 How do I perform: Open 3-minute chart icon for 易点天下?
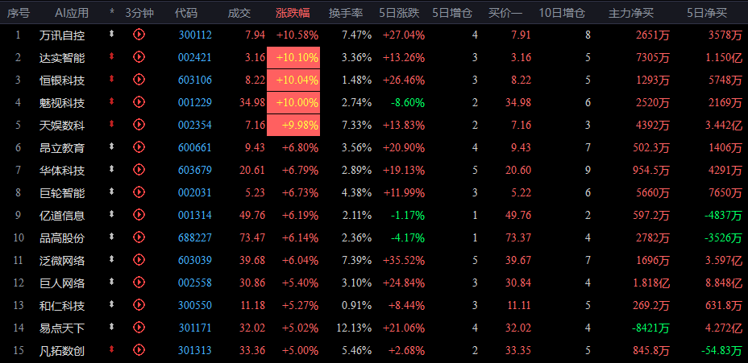pyautogui.click(x=139, y=327)
